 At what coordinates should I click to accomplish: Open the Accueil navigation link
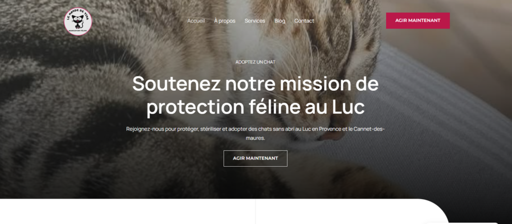click(x=196, y=21)
